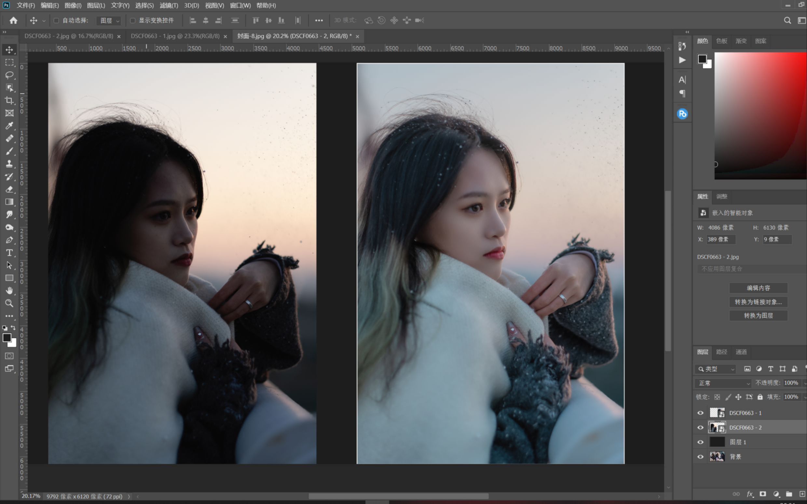Screen dimensions: 807x504
Task: Hide the 背景 layer
Action: pos(700,457)
